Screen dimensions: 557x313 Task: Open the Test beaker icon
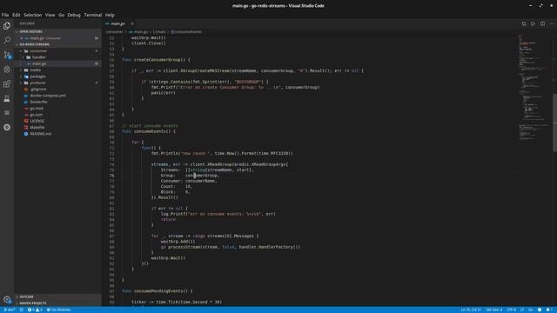pos(7,98)
